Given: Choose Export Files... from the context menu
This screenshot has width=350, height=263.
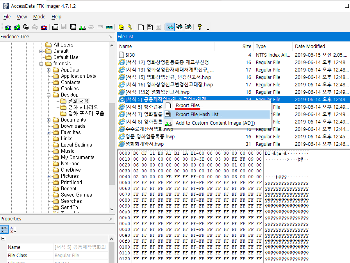Looking at the screenshot, I should [x=217, y=106].
